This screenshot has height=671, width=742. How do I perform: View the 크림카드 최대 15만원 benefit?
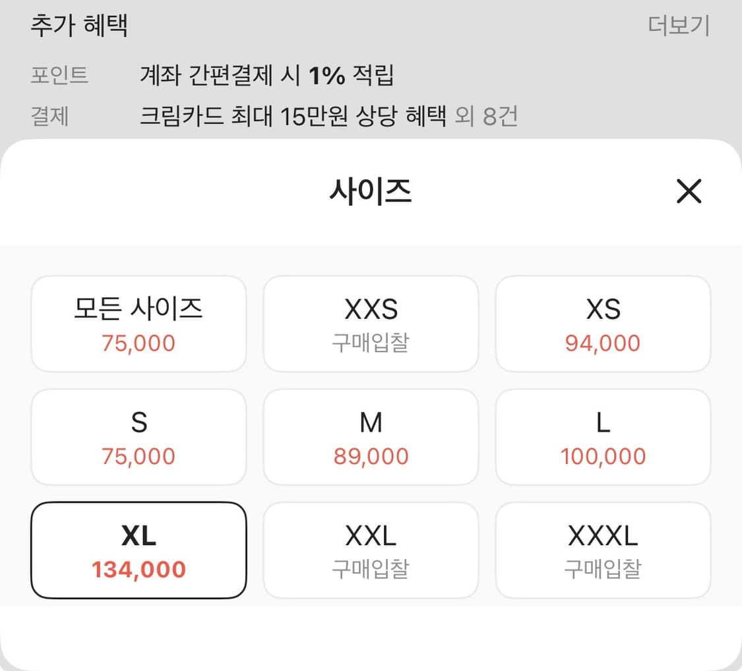click(x=294, y=117)
